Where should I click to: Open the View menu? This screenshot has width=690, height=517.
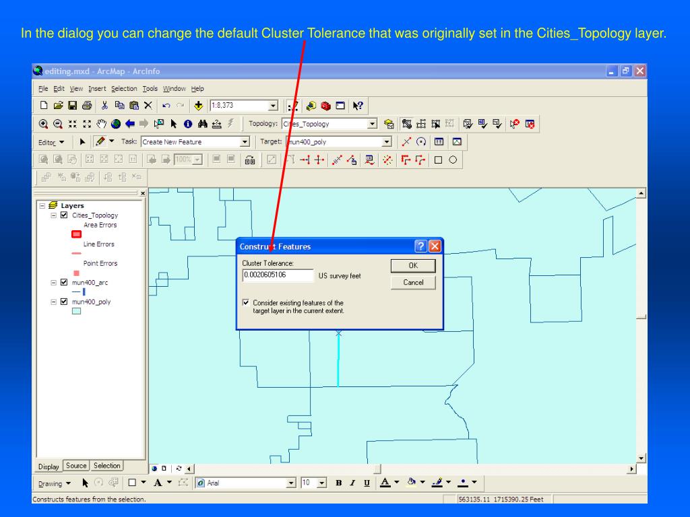[x=76, y=88]
